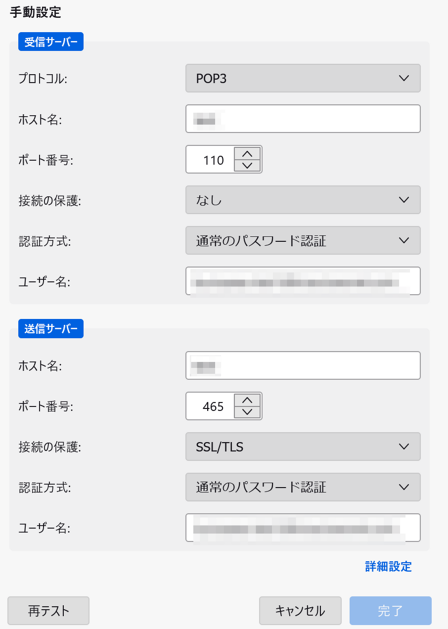Click the outgoing server username field
Screen dimensions: 448x629
(303, 528)
